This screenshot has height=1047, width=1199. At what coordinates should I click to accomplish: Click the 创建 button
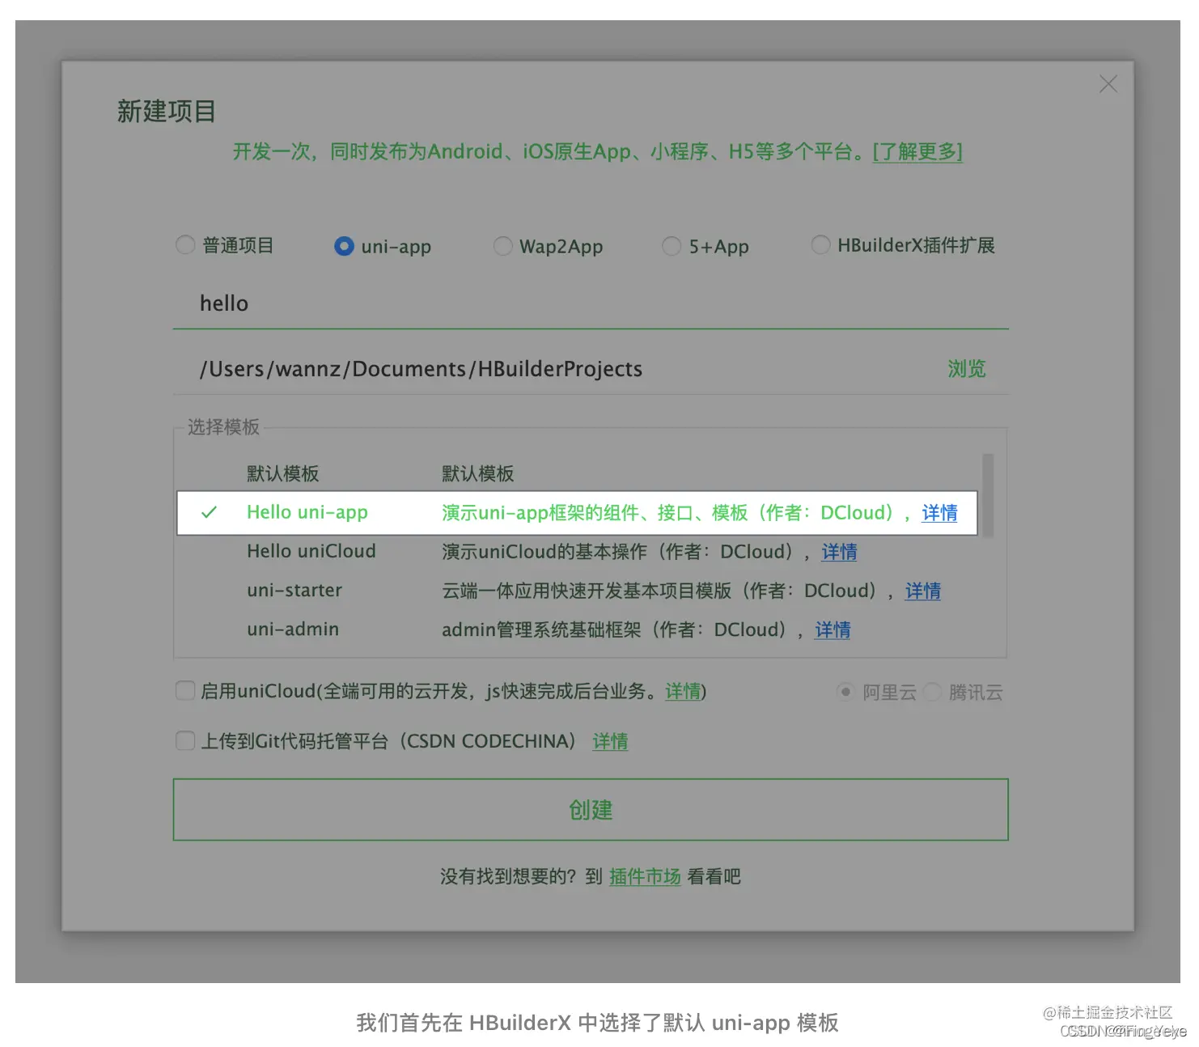tap(591, 809)
